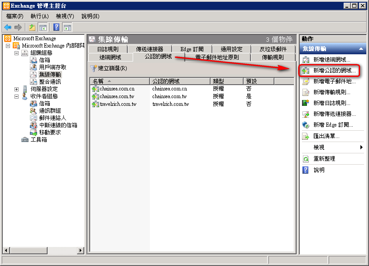369x266 pixels.
Task: Switch to the 反垃圾郵件 tab
Action: coord(273,49)
